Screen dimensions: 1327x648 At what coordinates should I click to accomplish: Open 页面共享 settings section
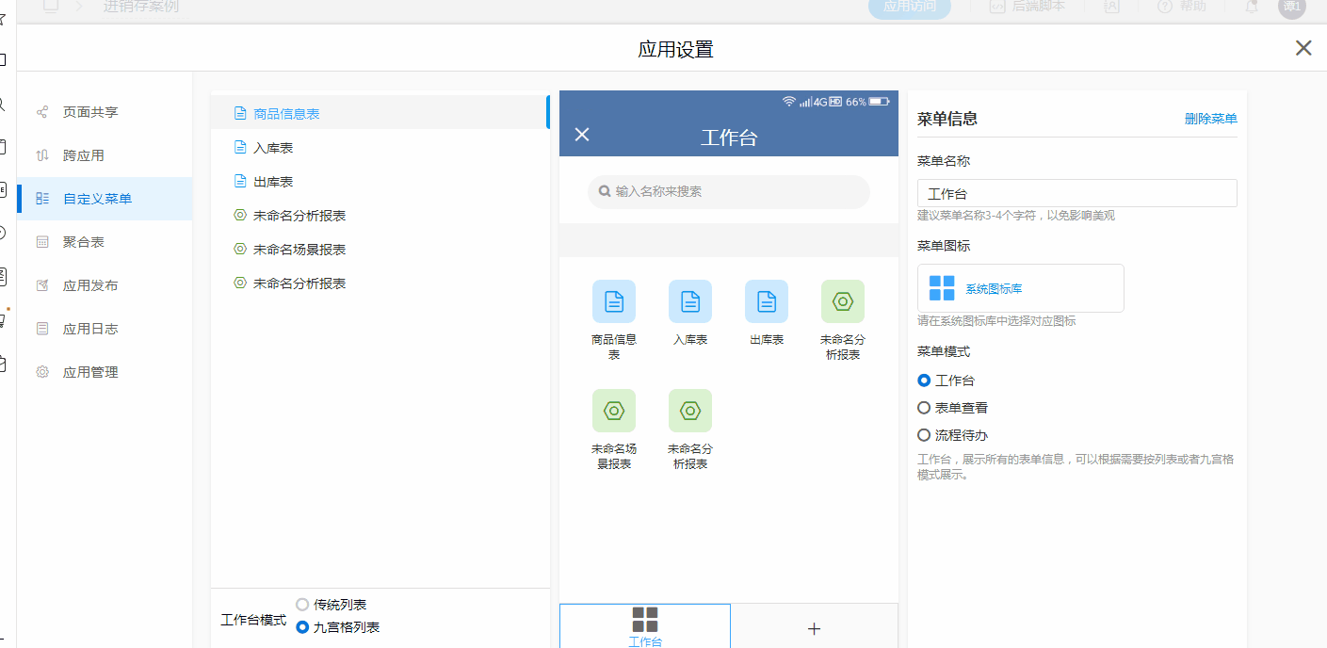90,112
